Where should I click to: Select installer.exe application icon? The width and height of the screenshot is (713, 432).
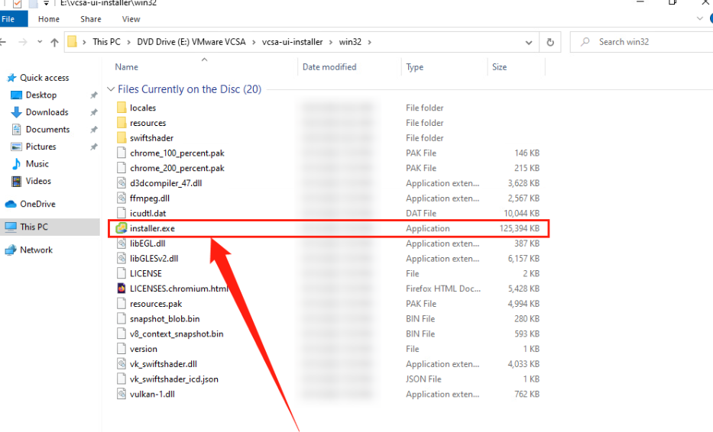[x=122, y=228]
